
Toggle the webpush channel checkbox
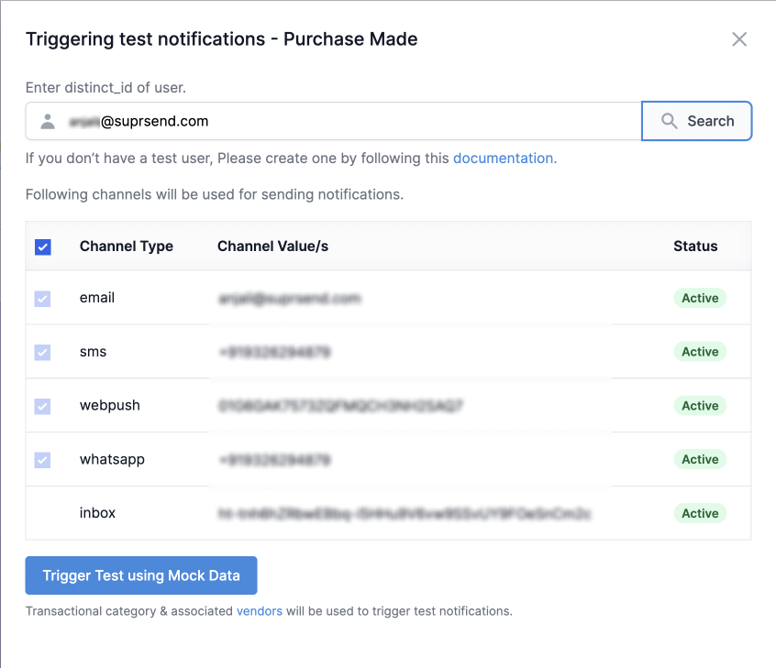click(x=42, y=406)
